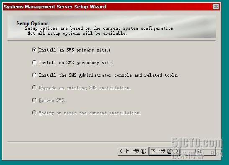Click the Setup Options heading text
Screen dimensions: 229x165
[32, 23]
